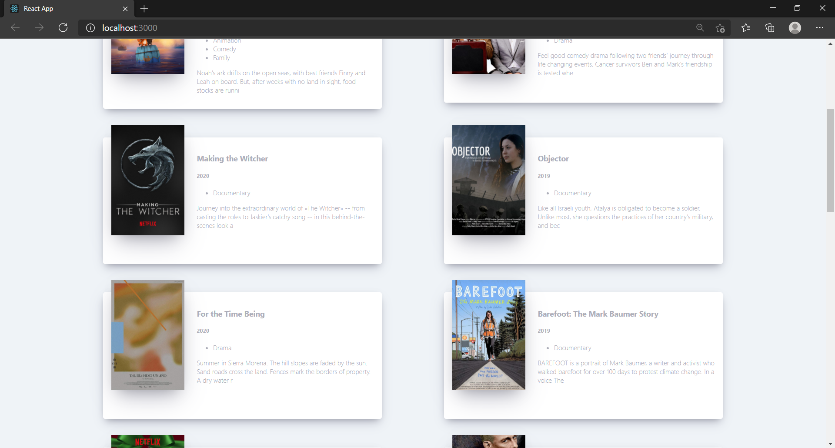Click the Noah's ark description text
This screenshot has height=448, width=835.
[x=281, y=82]
